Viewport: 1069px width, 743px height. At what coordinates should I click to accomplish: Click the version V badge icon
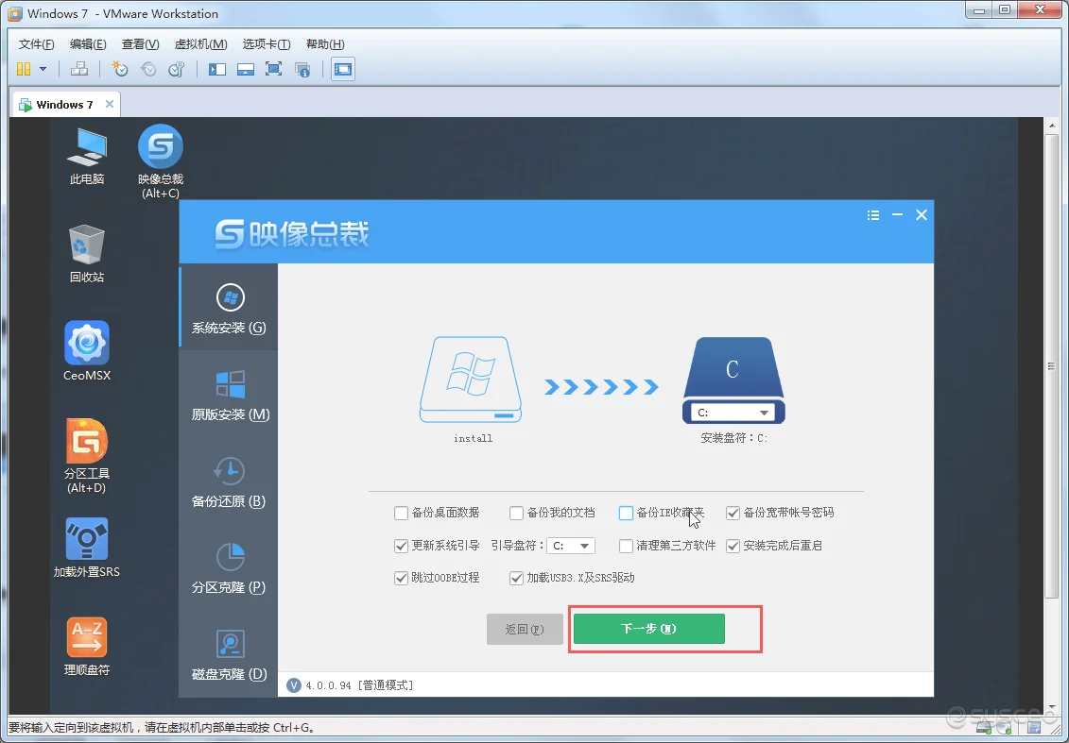click(x=294, y=685)
